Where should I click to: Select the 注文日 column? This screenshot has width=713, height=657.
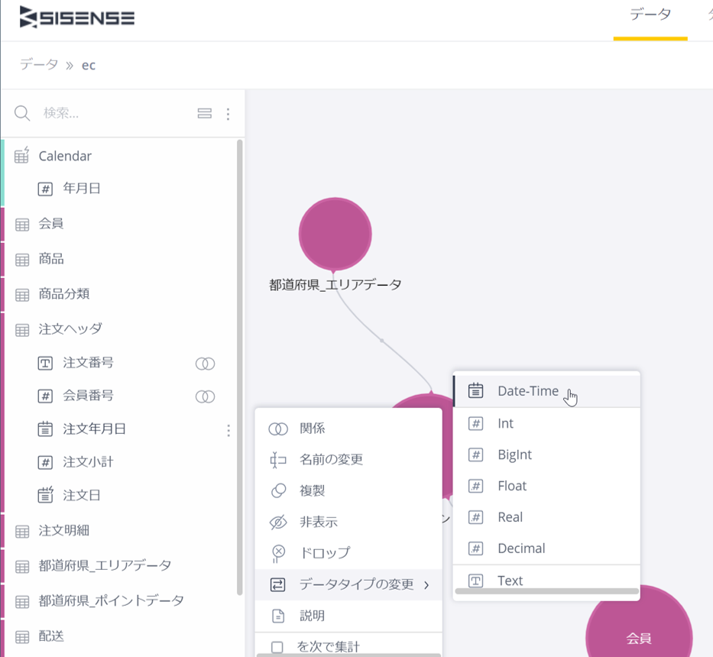[x=82, y=495]
